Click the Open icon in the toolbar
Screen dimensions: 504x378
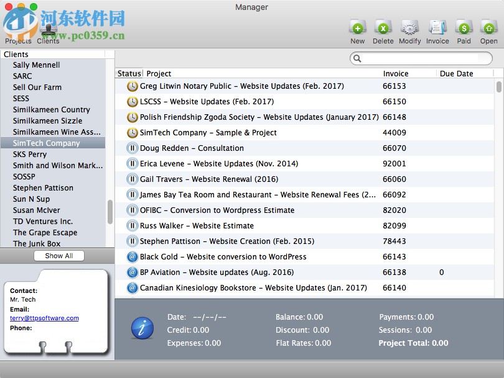click(x=489, y=29)
